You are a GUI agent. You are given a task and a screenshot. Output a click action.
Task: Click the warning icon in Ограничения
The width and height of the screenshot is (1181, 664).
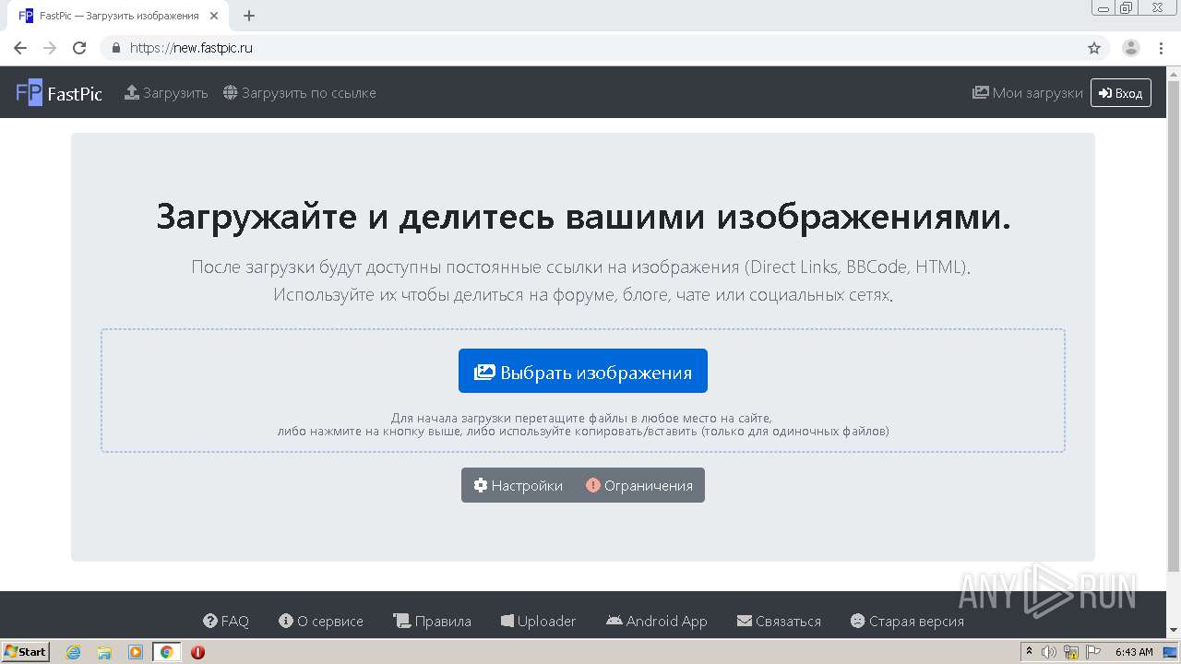click(x=593, y=485)
